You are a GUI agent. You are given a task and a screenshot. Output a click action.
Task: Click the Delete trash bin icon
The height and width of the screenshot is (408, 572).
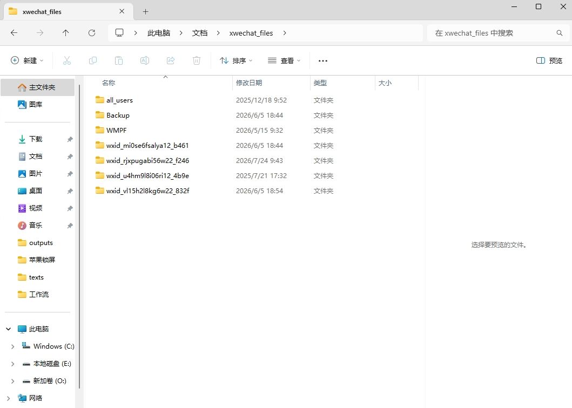197,60
